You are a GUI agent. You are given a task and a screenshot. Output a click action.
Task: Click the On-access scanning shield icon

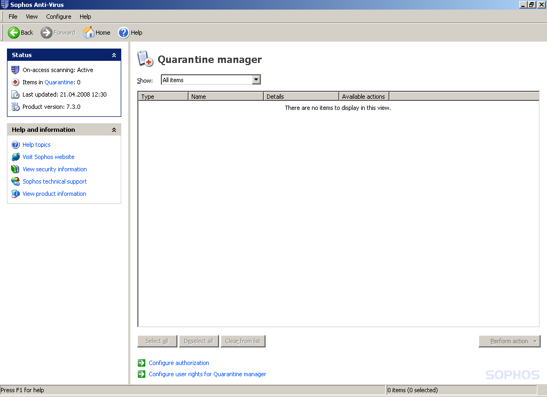click(x=15, y=70)
